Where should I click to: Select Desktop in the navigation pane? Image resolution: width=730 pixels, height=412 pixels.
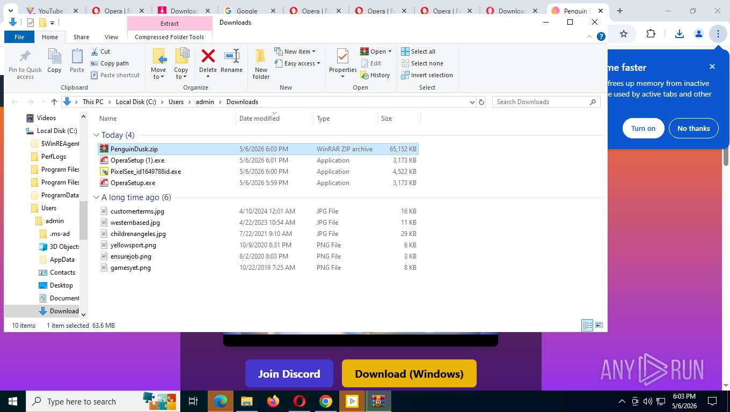click(56, 285)
